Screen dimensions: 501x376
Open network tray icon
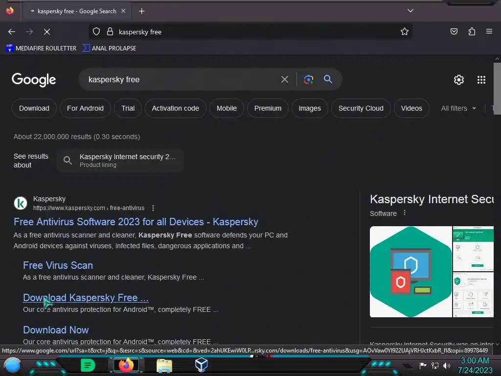click(434, 365)
